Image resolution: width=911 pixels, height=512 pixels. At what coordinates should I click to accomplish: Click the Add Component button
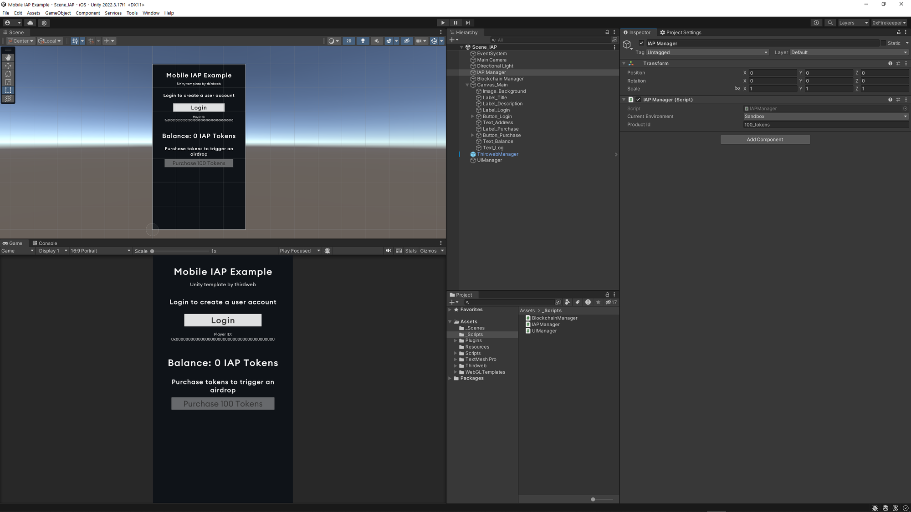(765, 140)
